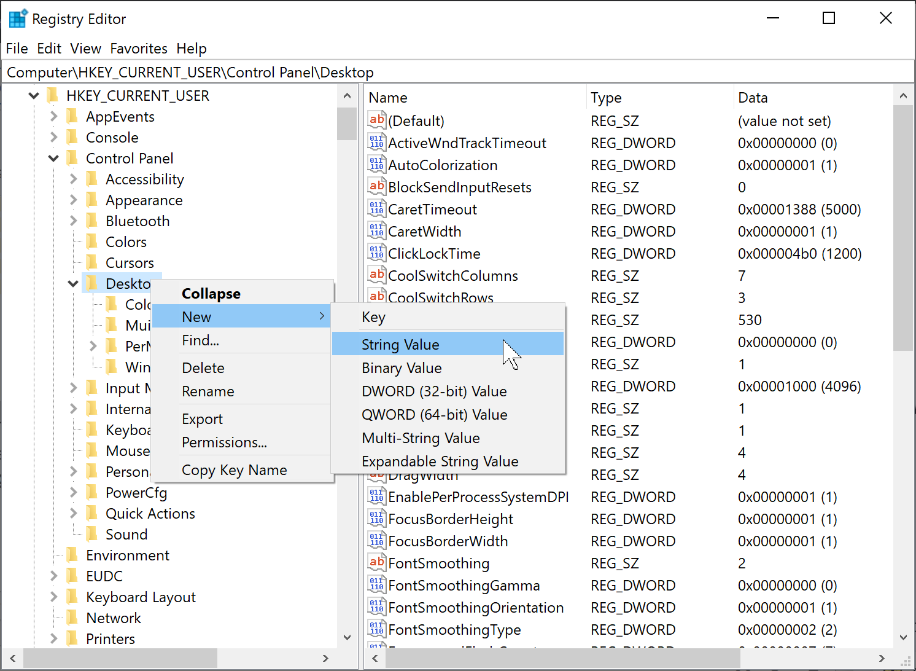
Task: Click the HKEY_CURRENT_USER folder icon
Action: 53,95
